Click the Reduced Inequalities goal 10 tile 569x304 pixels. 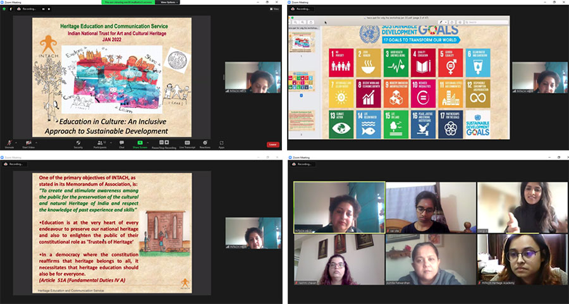pos(423,94)
